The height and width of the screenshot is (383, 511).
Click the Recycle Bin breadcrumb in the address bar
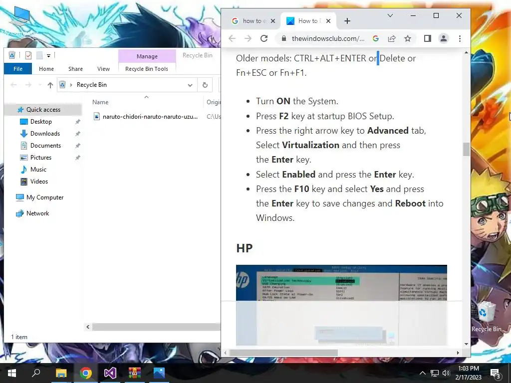tap(92, 85)
